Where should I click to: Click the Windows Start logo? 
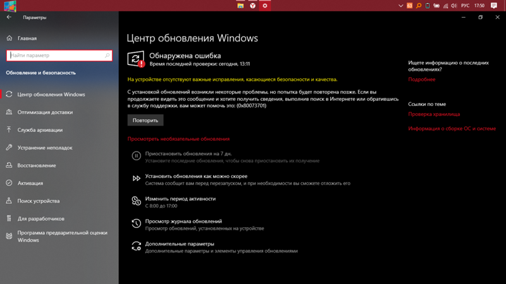tap(10, 6)
